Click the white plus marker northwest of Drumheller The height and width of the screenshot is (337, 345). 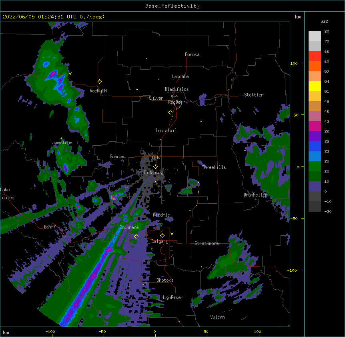(x=245, y=150)
